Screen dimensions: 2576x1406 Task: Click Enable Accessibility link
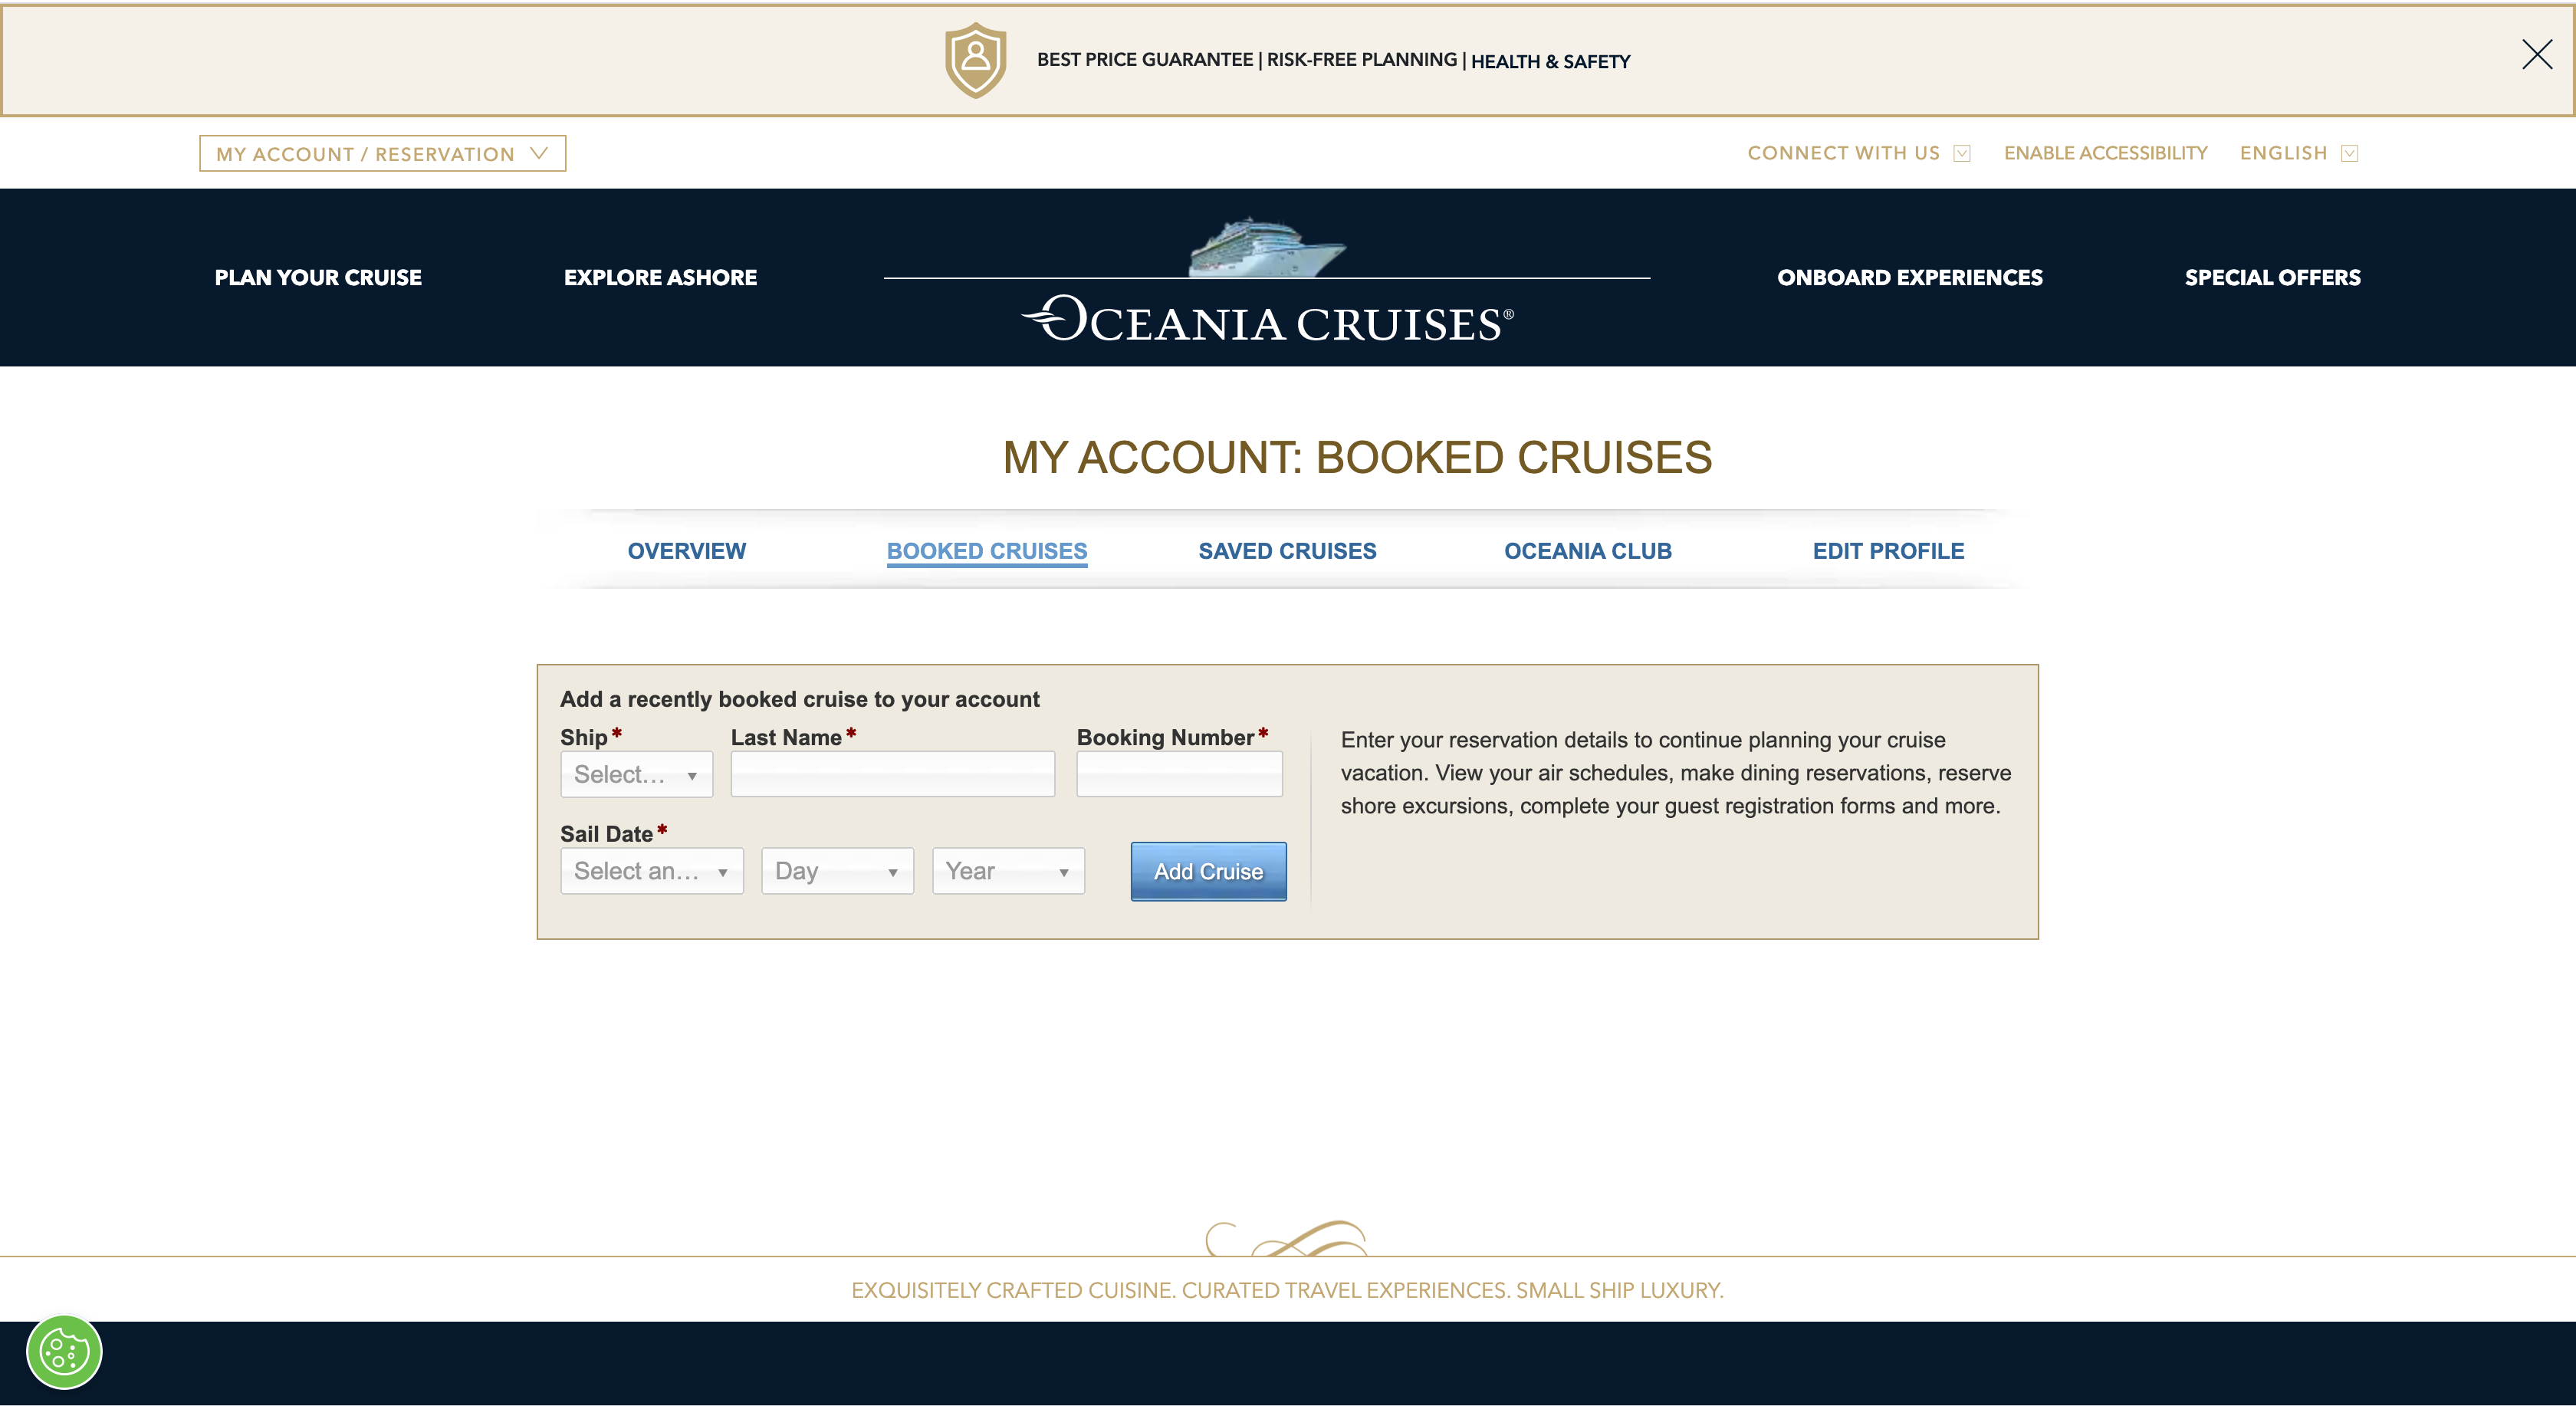pos(2105,153)
